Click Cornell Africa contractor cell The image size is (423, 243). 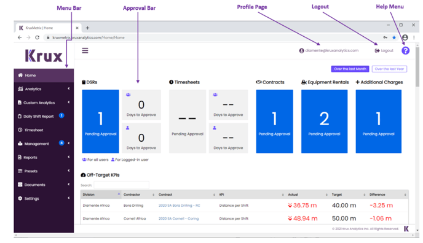[135, 218]
